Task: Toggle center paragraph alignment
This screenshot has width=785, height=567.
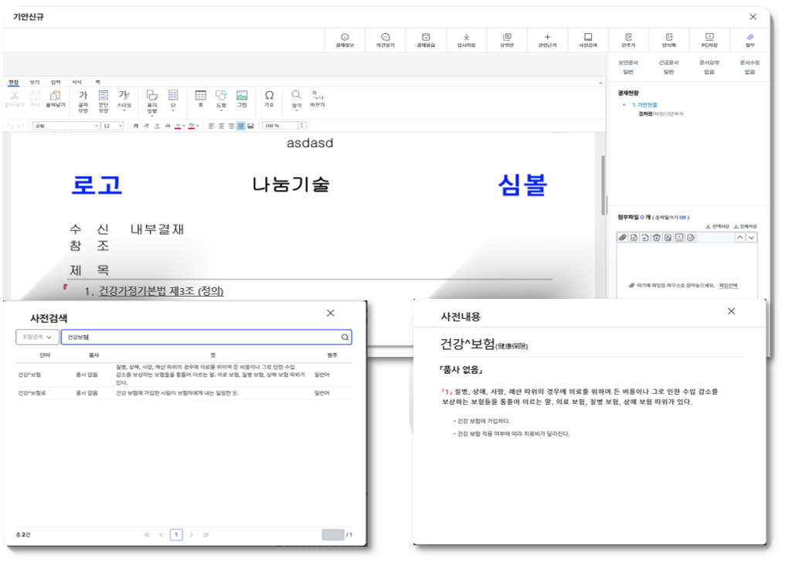Action: (220, 126)
